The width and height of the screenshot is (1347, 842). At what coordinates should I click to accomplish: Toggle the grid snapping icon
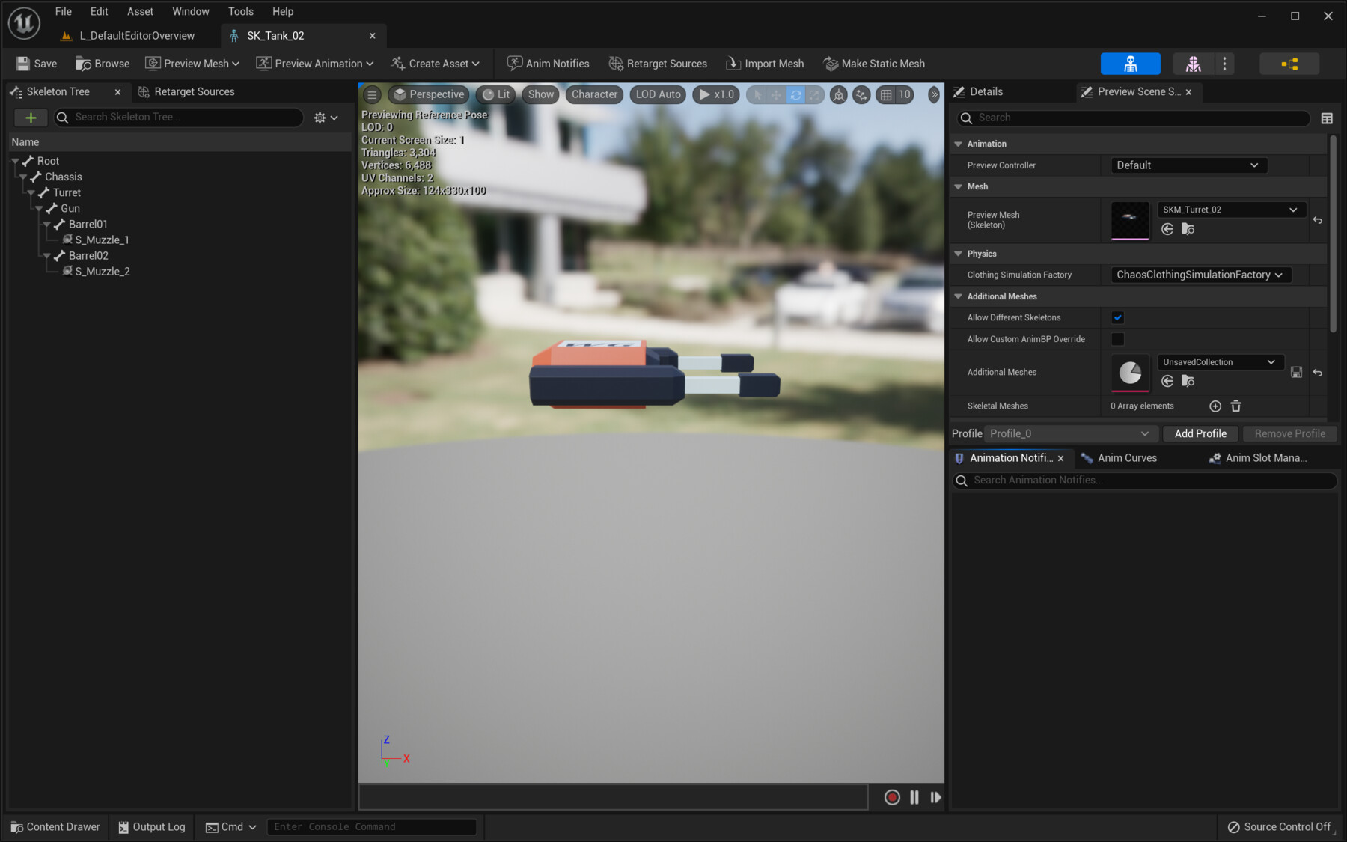click(886, 95)
